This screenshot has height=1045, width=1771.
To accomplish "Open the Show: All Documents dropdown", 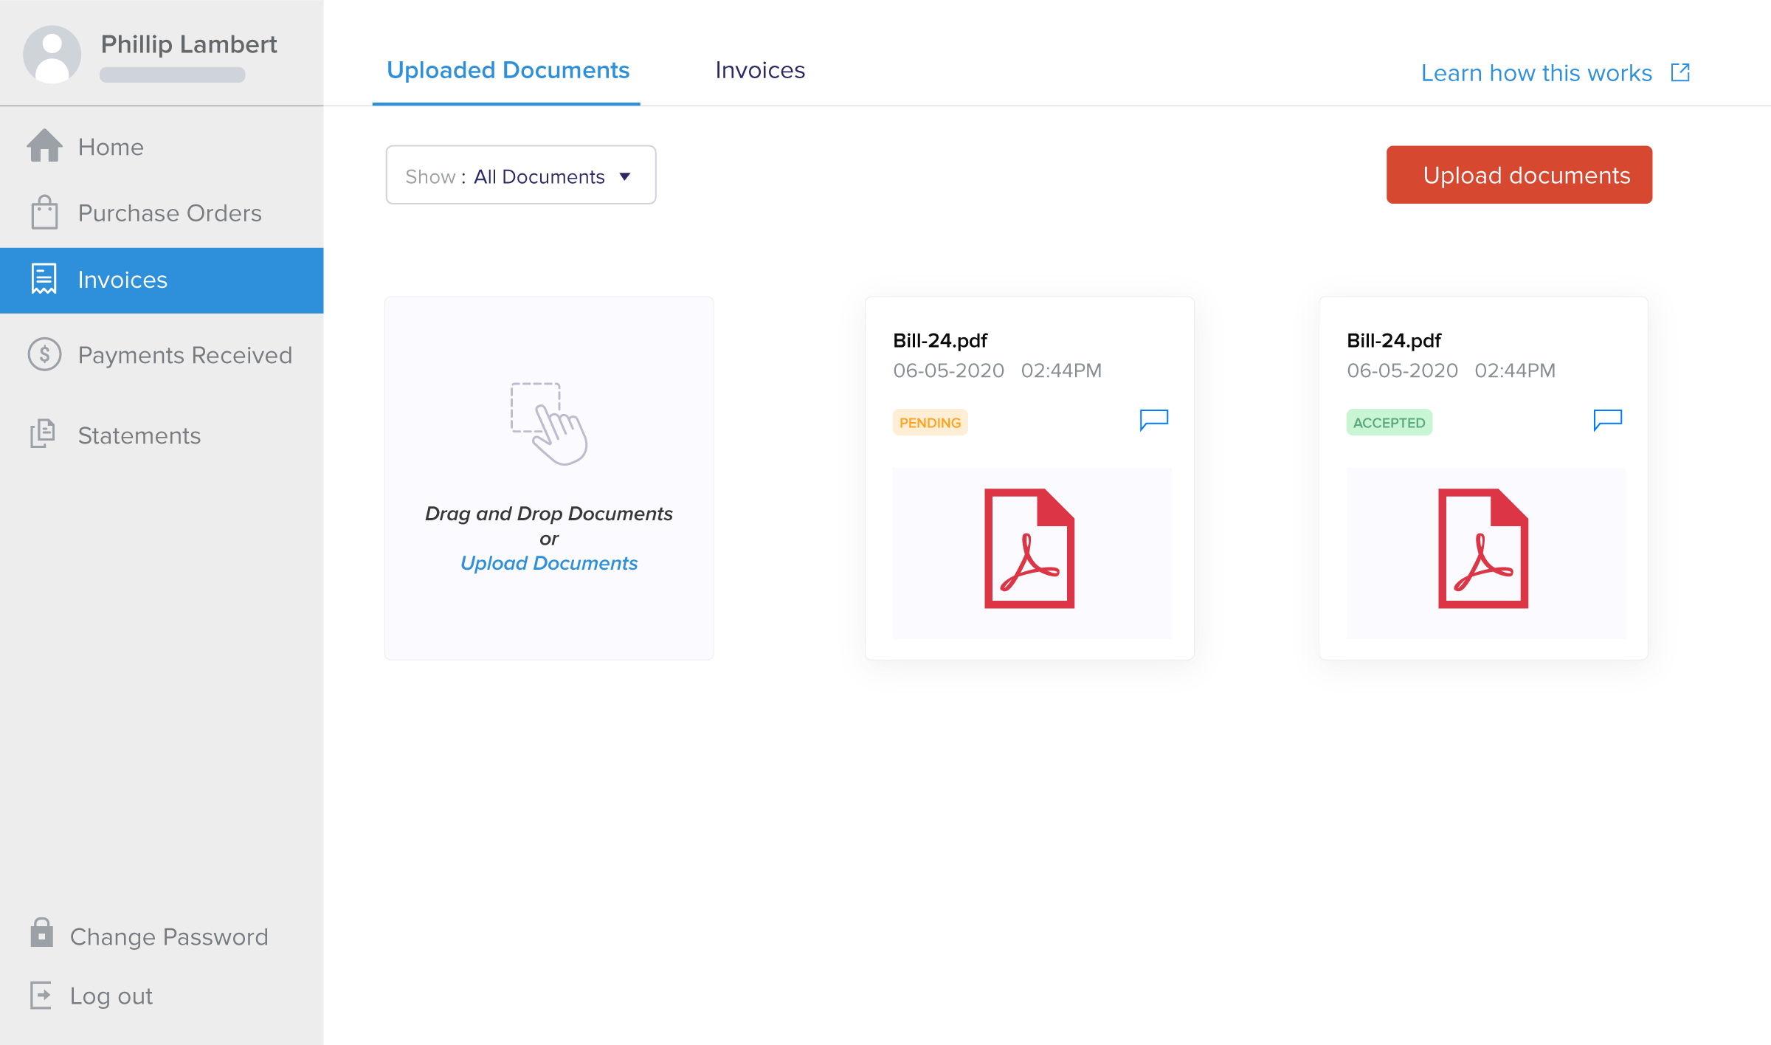I will coord(520,175).
